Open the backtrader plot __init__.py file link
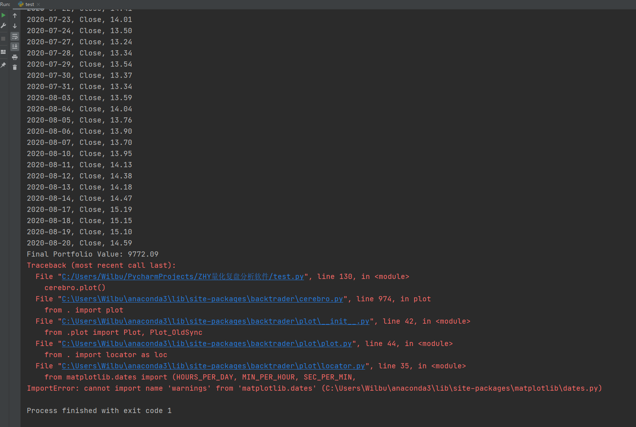This screenshot has width=636, height=427. pyautogui.click(x=216, y=321)
